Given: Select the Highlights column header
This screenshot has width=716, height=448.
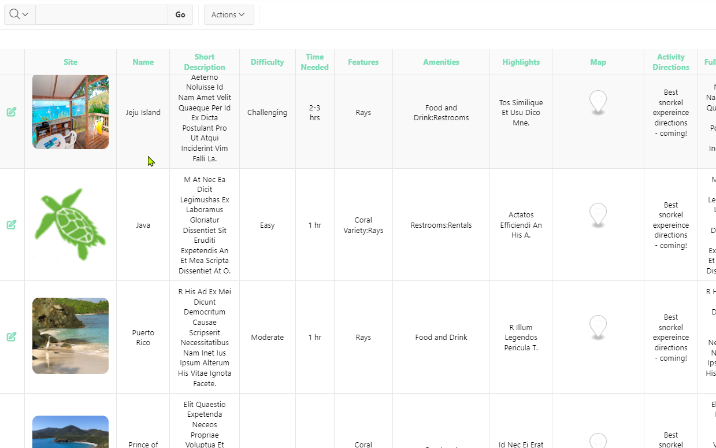Looking at the screenshot, I should (521, 62).
